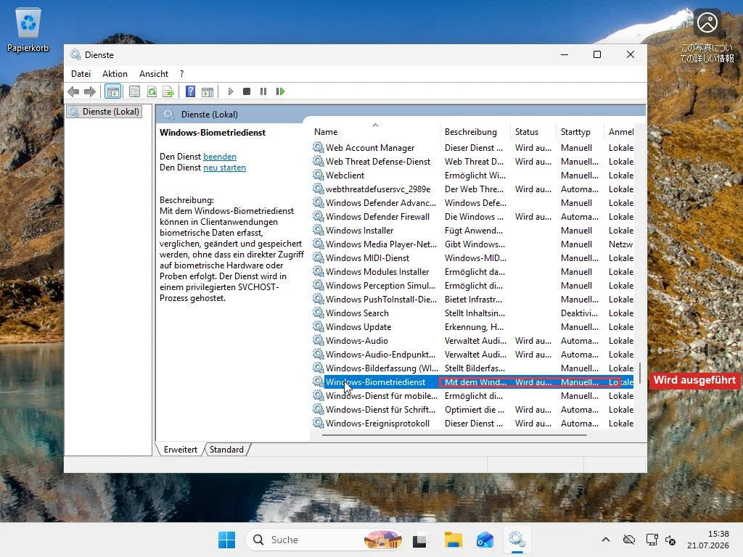Switch to the Erweitert tab

(180, 450)
